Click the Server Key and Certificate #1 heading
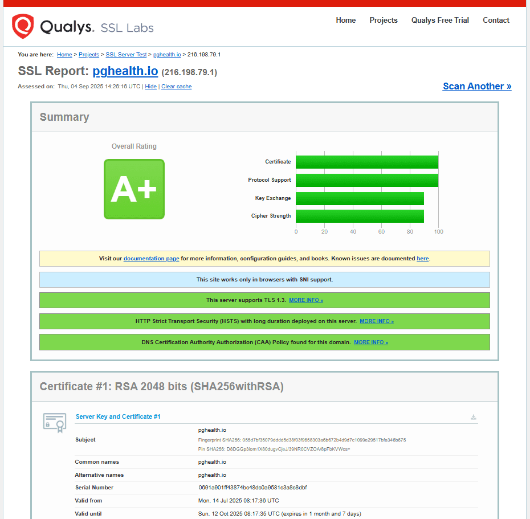The height and width of the screenshot is (519, 530). 118,416
